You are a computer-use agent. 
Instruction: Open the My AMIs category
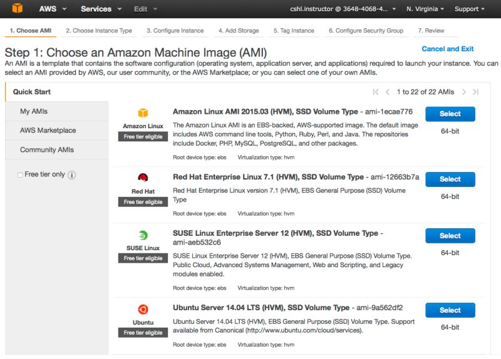pos(56,111)
